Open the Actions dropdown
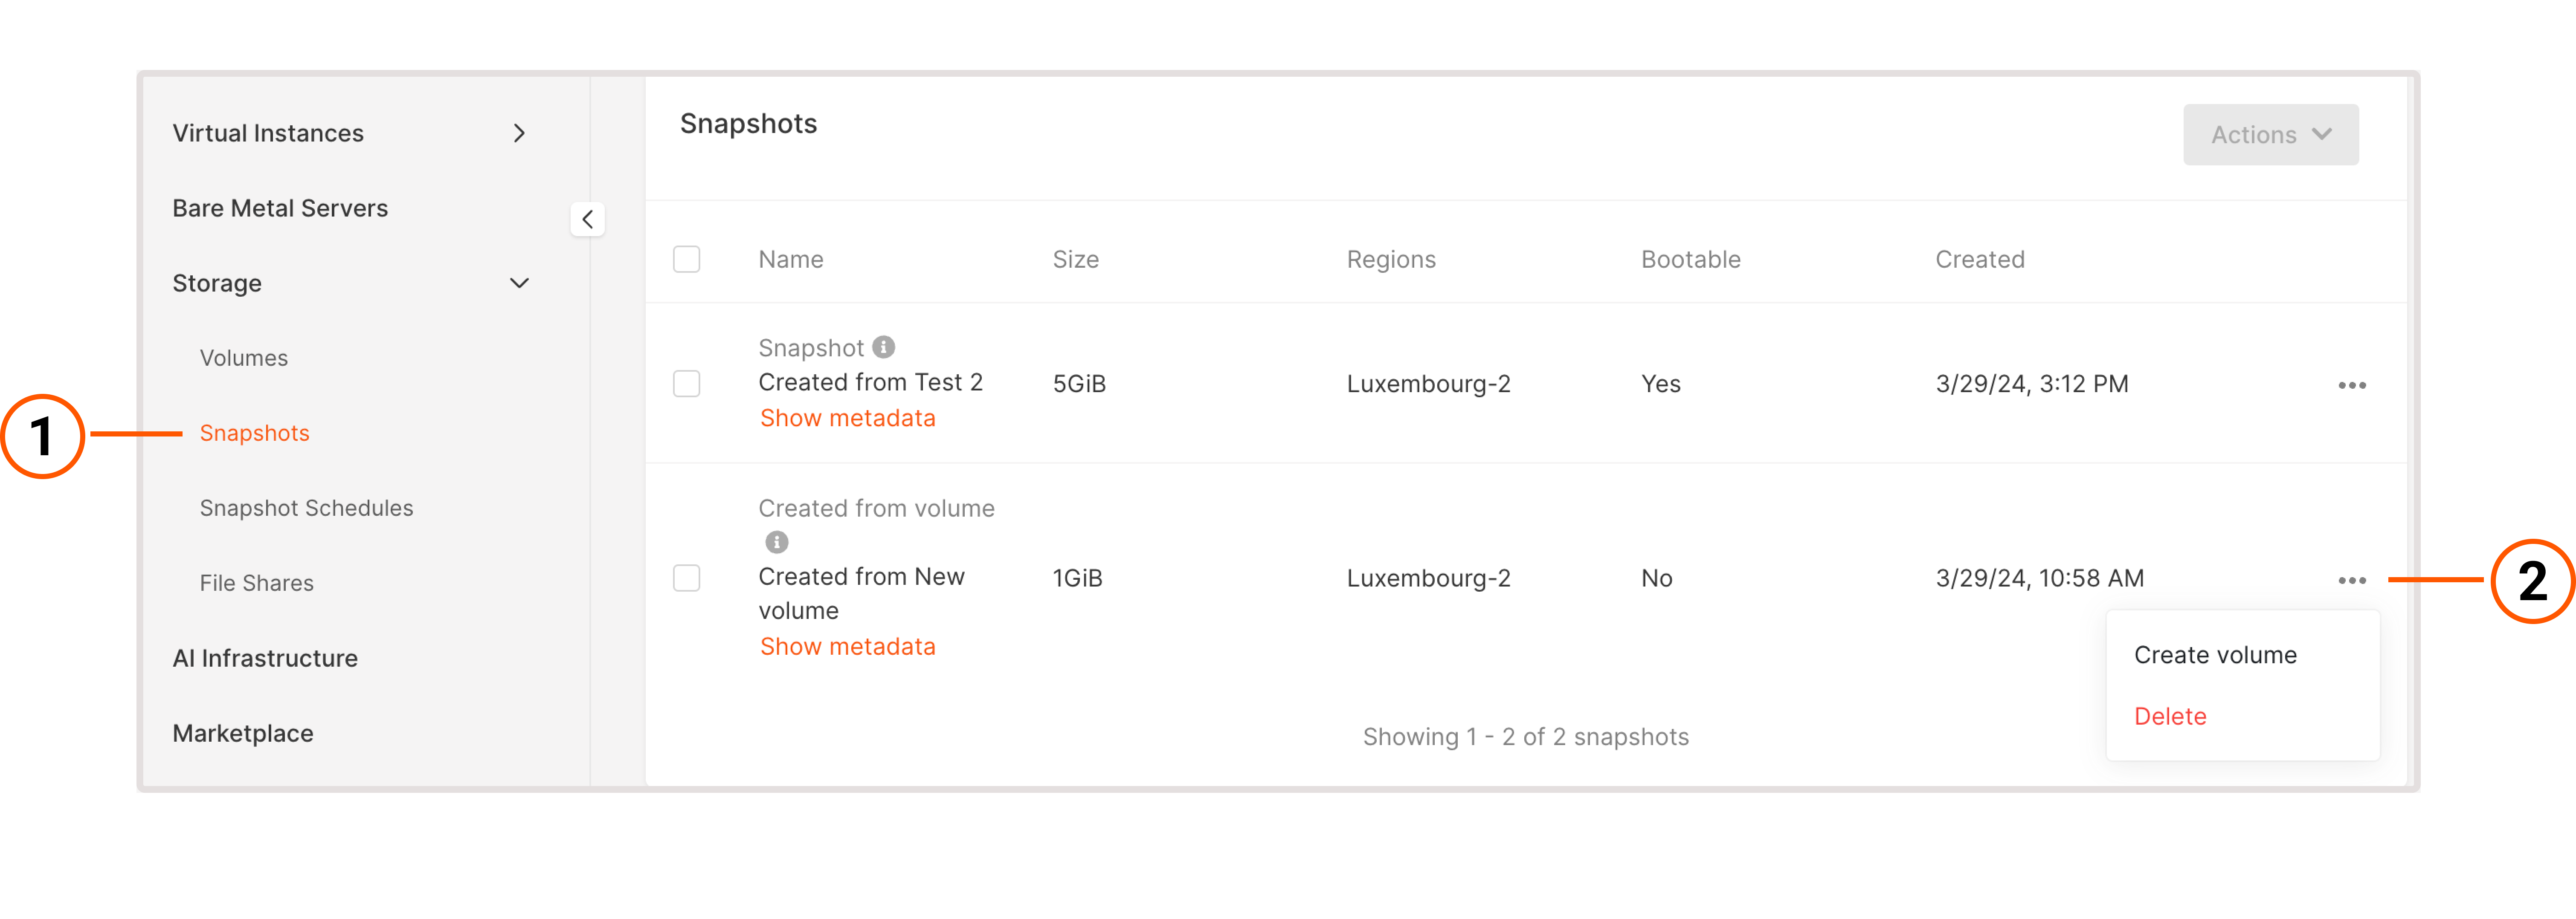This screenshot has width=2576, height=919. coord(2271,134)
